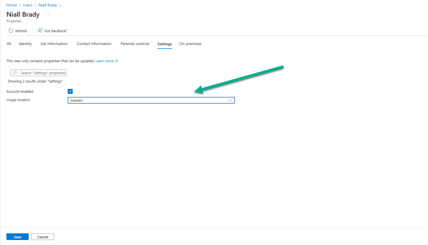Navigate to the Users breadcrumb

pyautogui.click(x=28, y=5)
